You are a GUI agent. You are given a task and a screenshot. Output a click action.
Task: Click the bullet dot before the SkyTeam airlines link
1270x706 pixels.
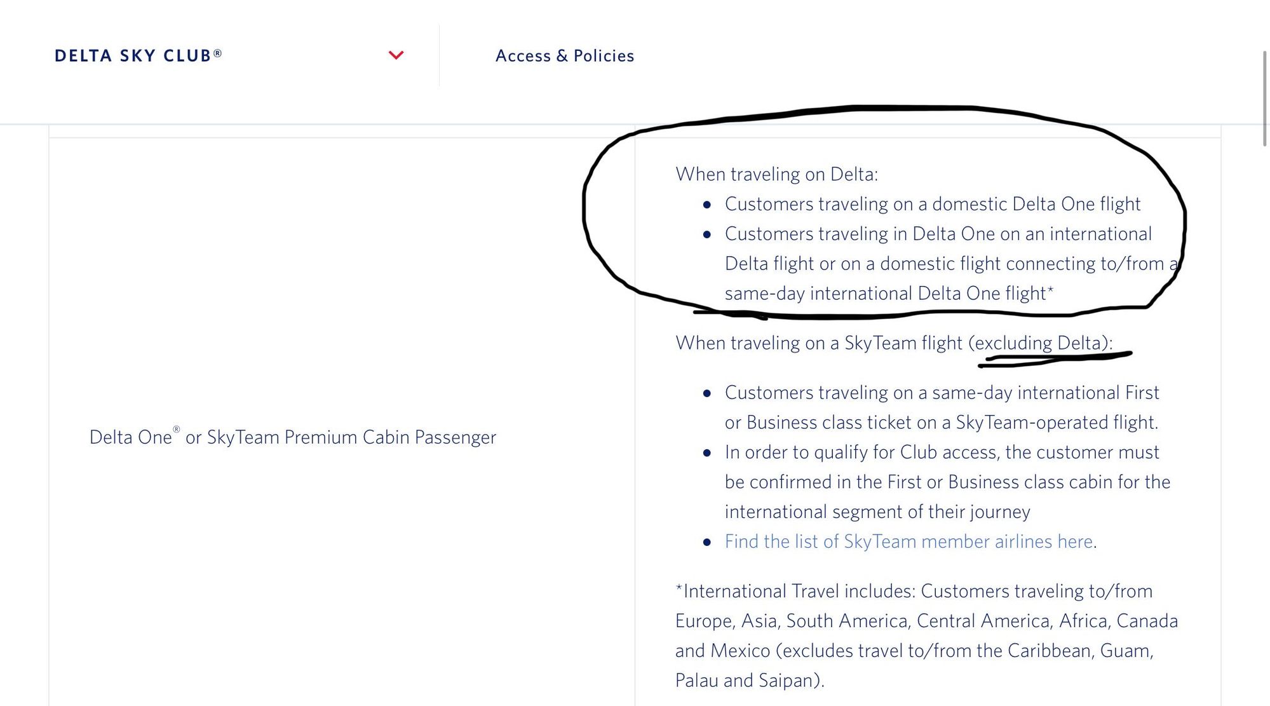tap(707, 542)
